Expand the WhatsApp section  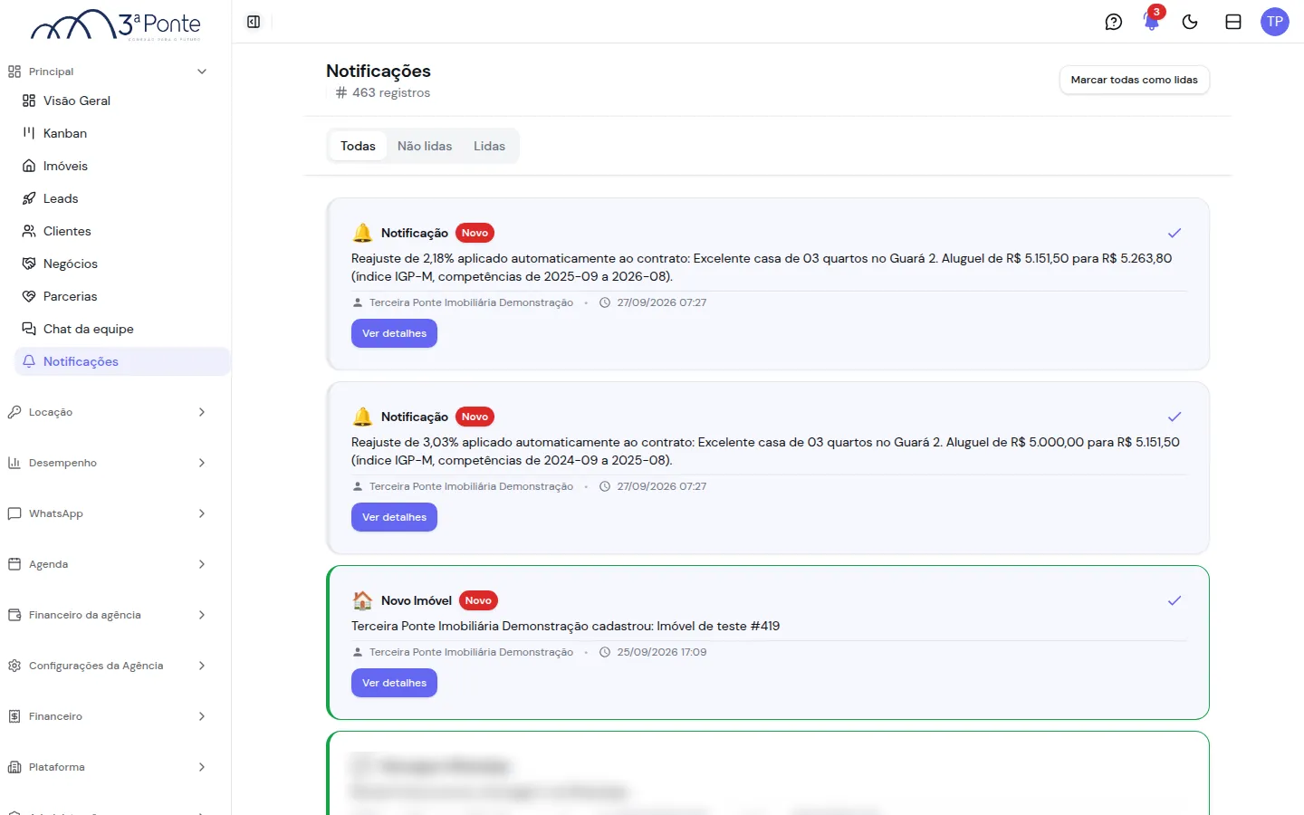(x=202, y=513)
